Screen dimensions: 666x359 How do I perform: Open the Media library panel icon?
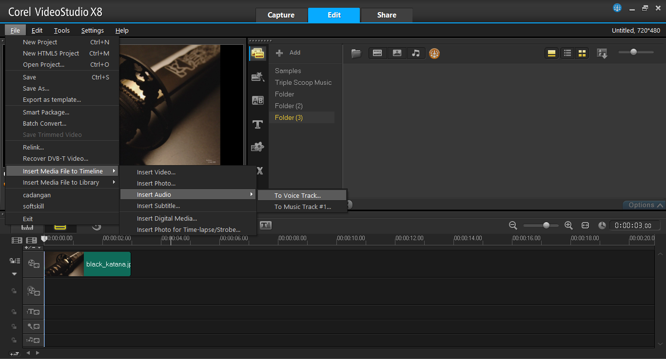tap(258, 54)
